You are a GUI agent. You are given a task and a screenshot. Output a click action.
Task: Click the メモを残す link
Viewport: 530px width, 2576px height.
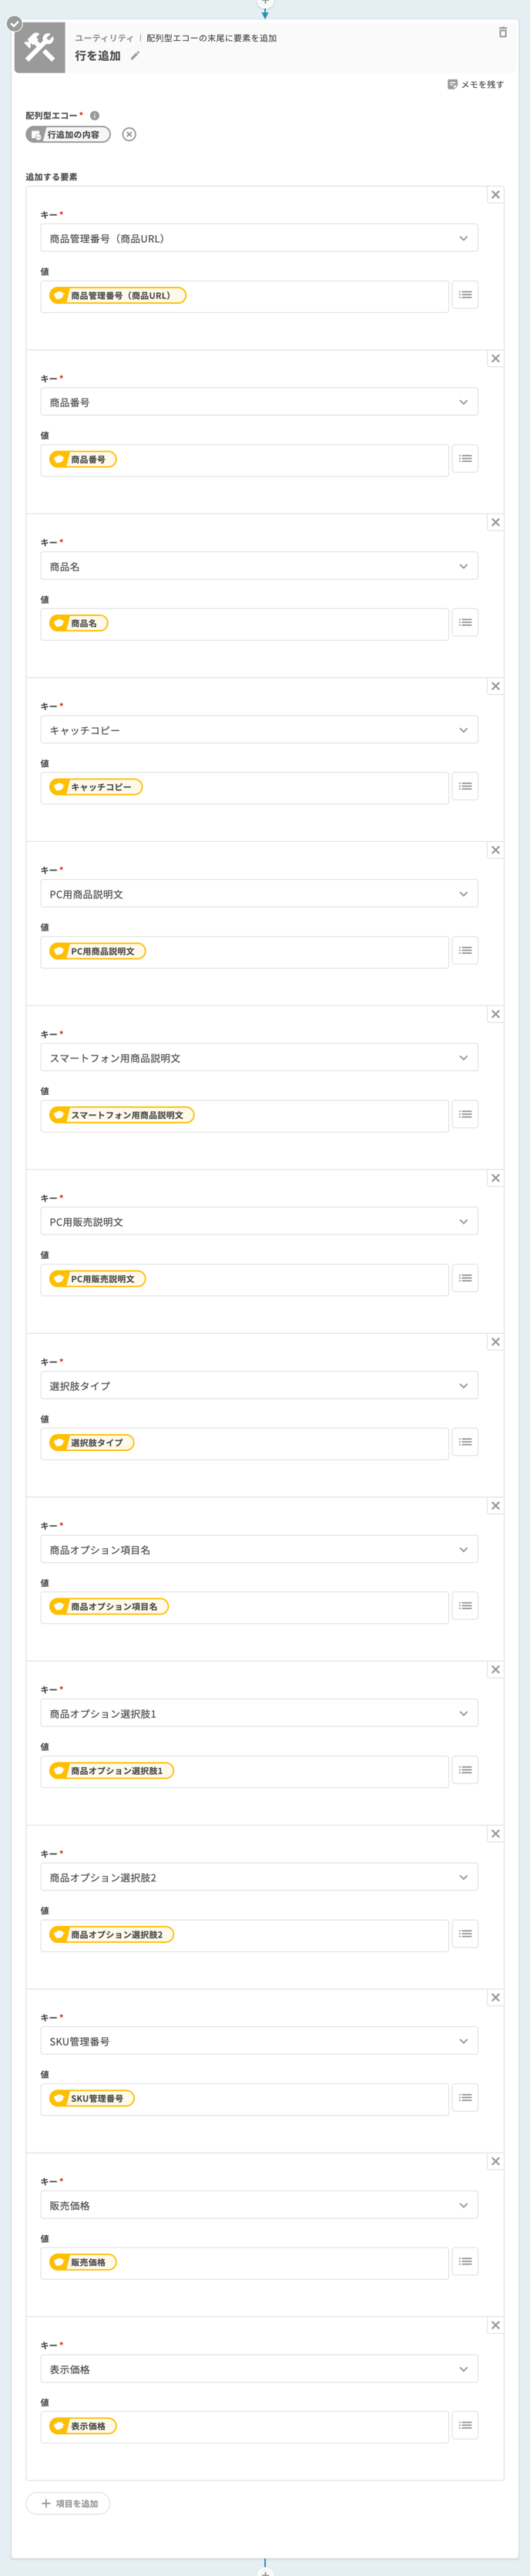coord(476,85)
